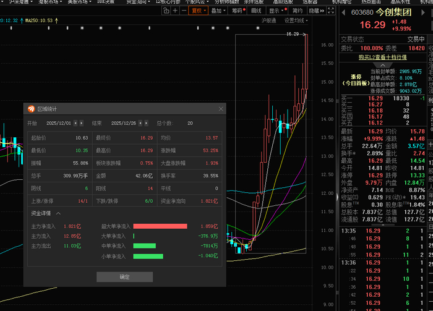Step end date 2025/12/26 forward

(147, 123)
